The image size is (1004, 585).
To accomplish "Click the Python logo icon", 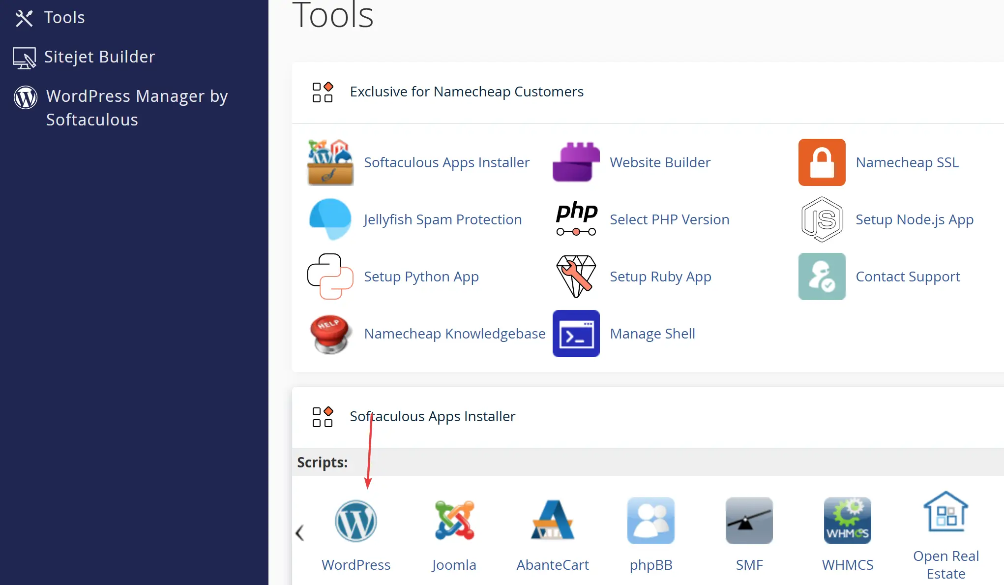I will 330,277.
